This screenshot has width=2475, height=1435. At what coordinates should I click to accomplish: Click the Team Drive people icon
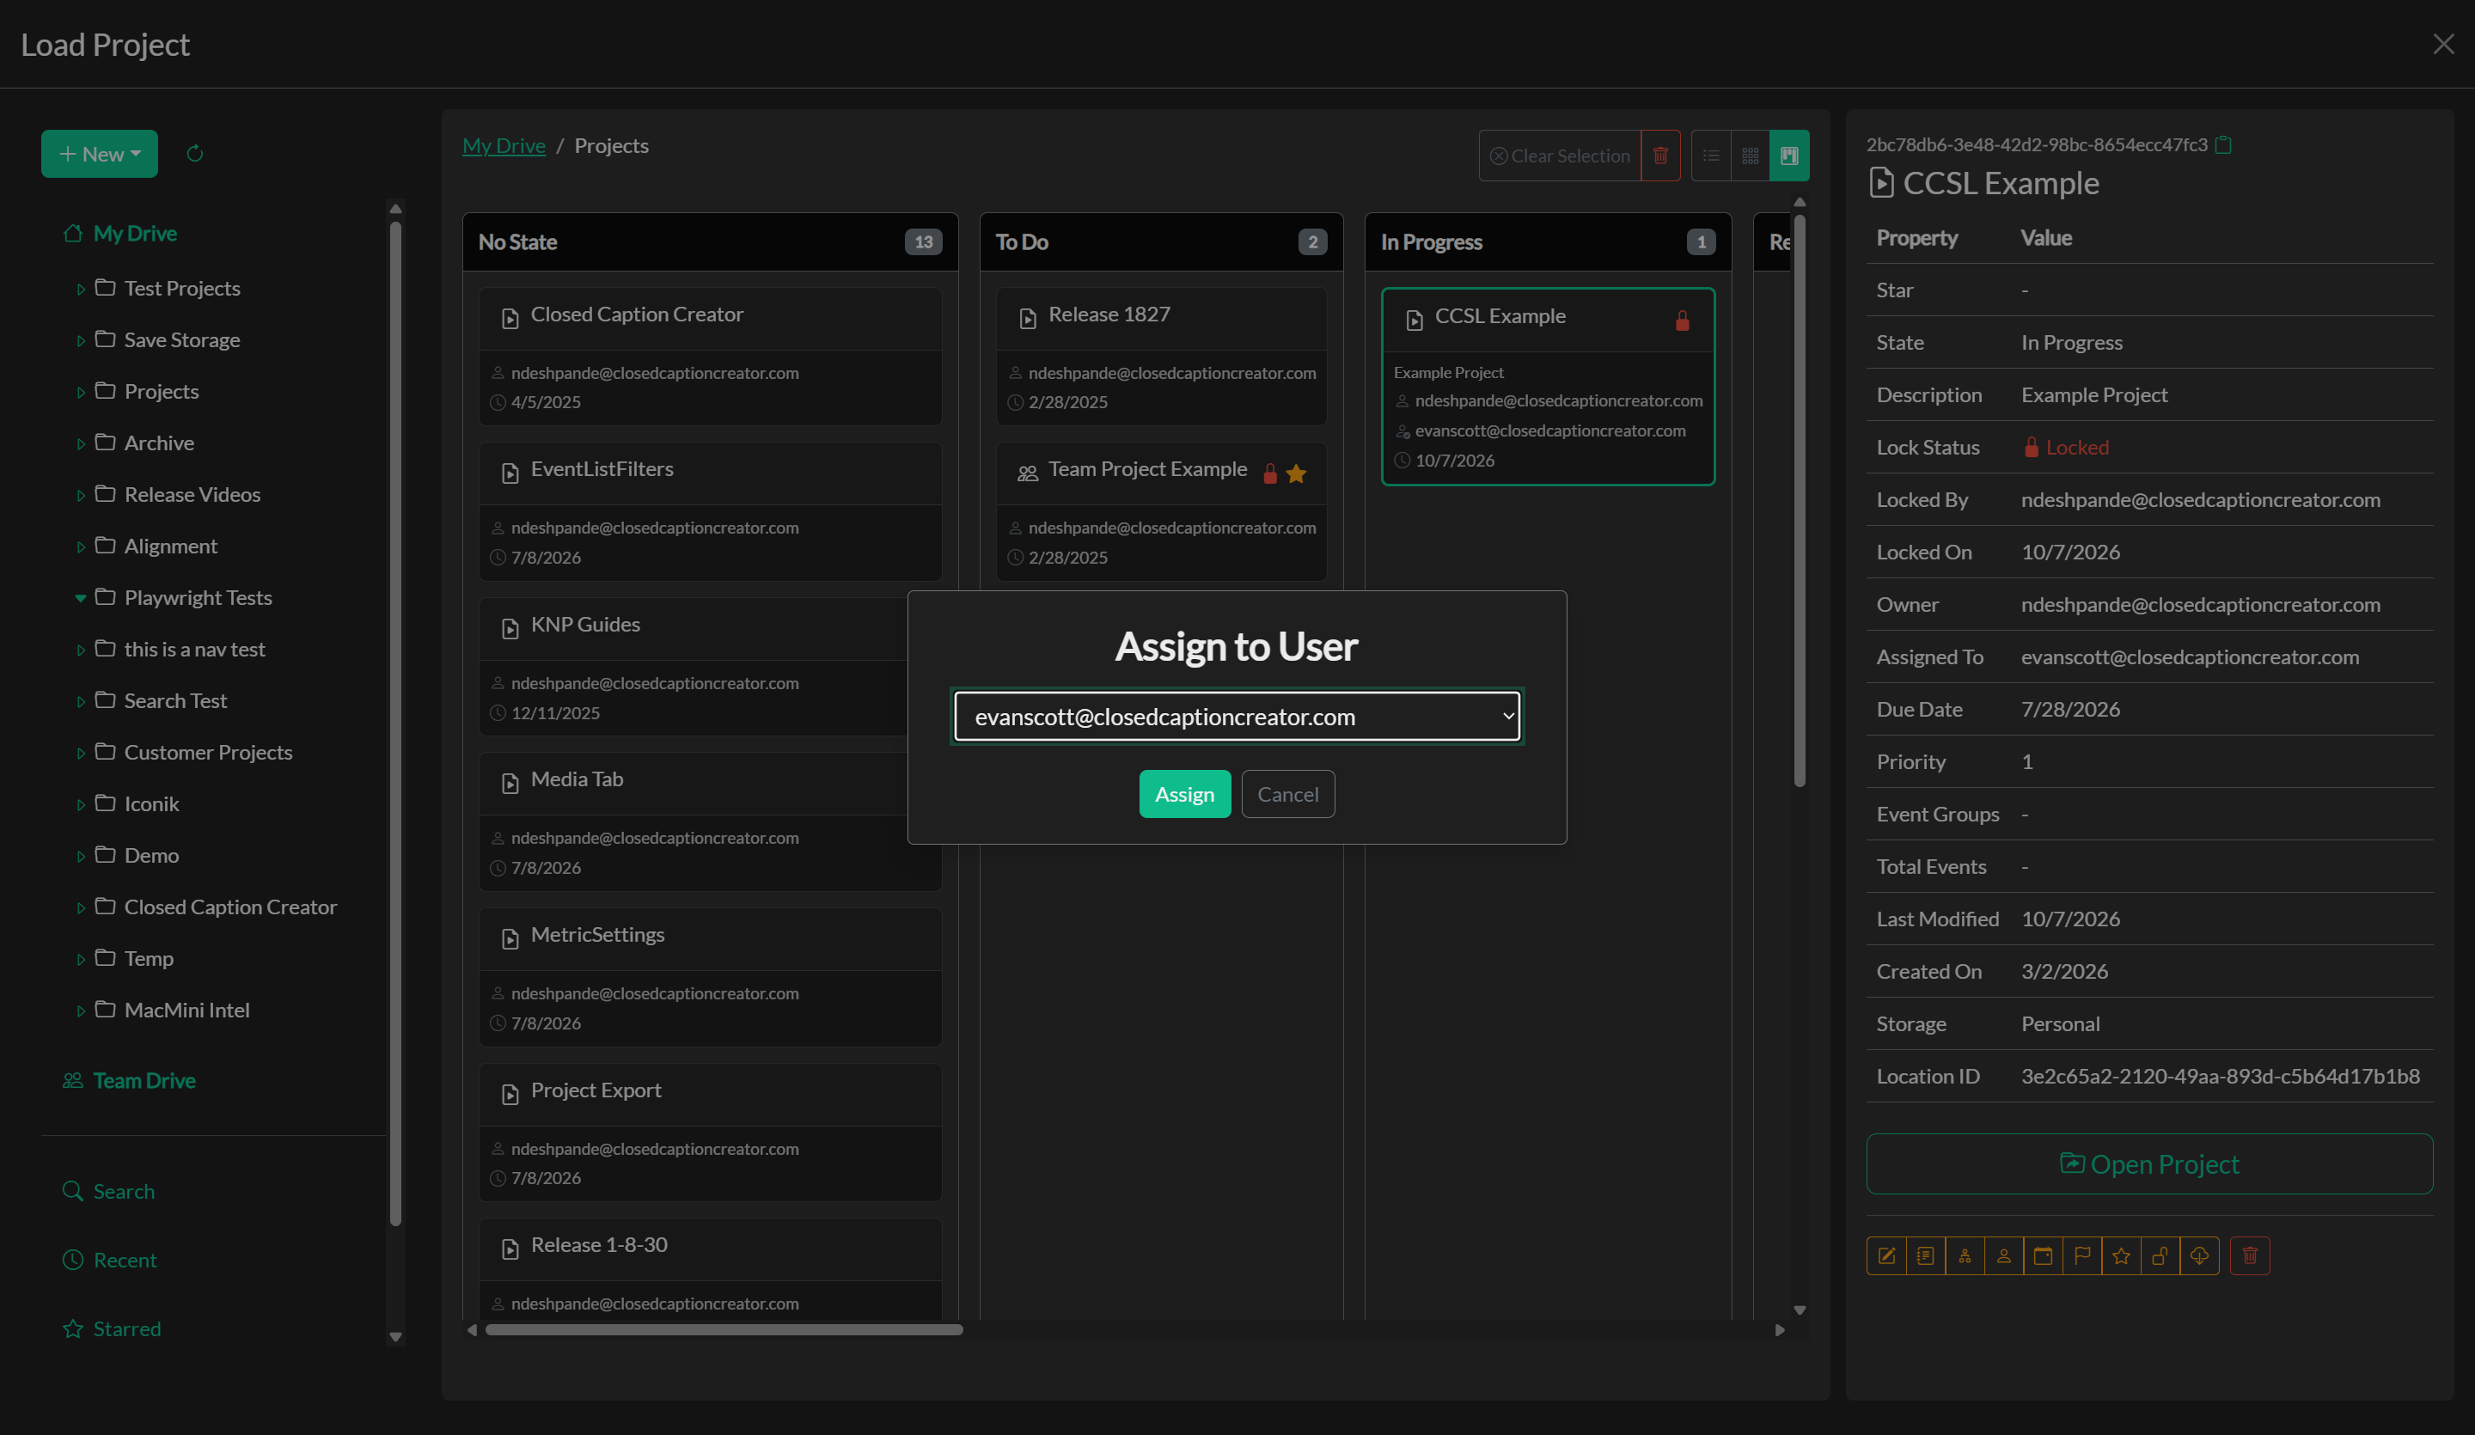tap(73, 1079)
